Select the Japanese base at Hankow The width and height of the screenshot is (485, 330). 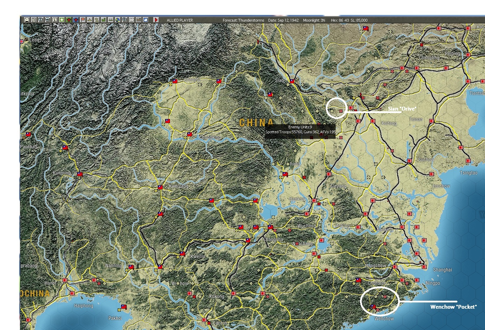pos(314,201)
